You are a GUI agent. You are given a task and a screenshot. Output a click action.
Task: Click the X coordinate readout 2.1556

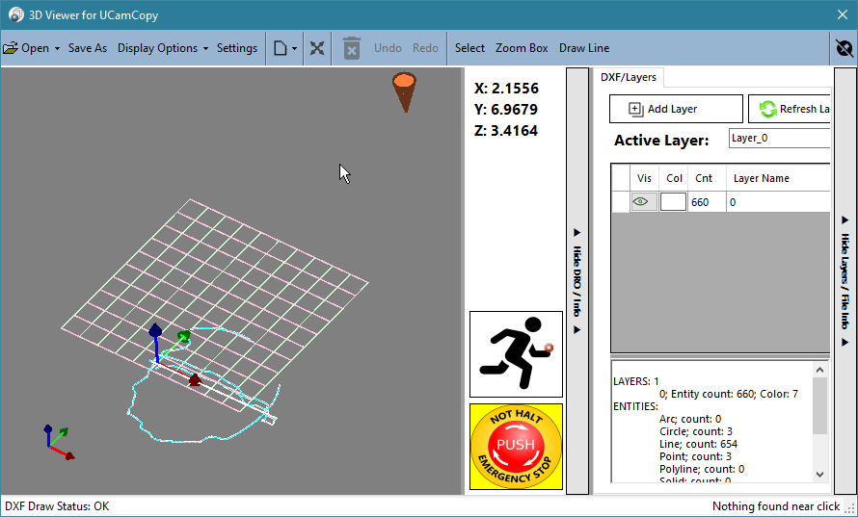(506, 88)
